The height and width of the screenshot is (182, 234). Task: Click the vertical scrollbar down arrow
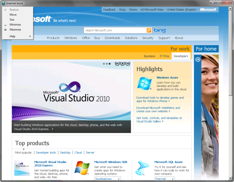(230, 178)
